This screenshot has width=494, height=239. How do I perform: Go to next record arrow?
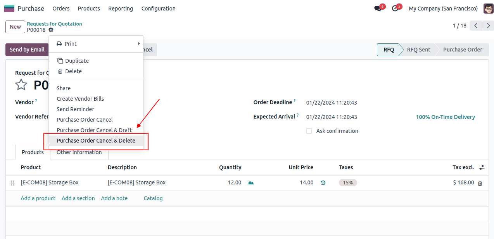coord(487,26)
